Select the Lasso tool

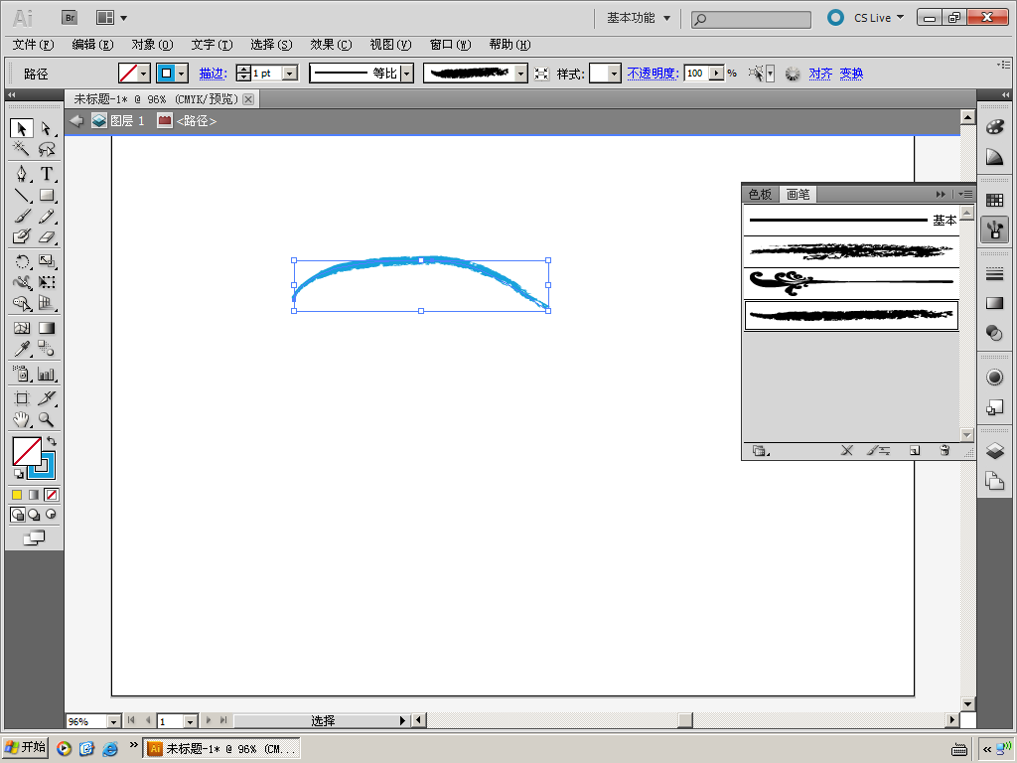tap(46, 149)
